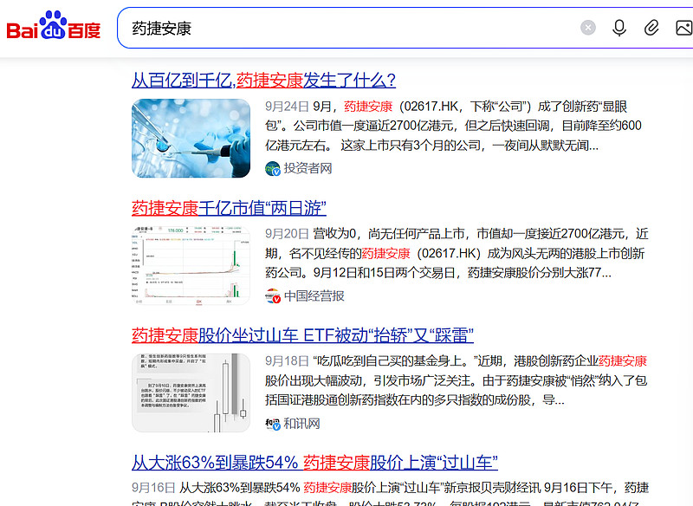Clear the search box text
The image size is (693, 506).
point(588,28)
